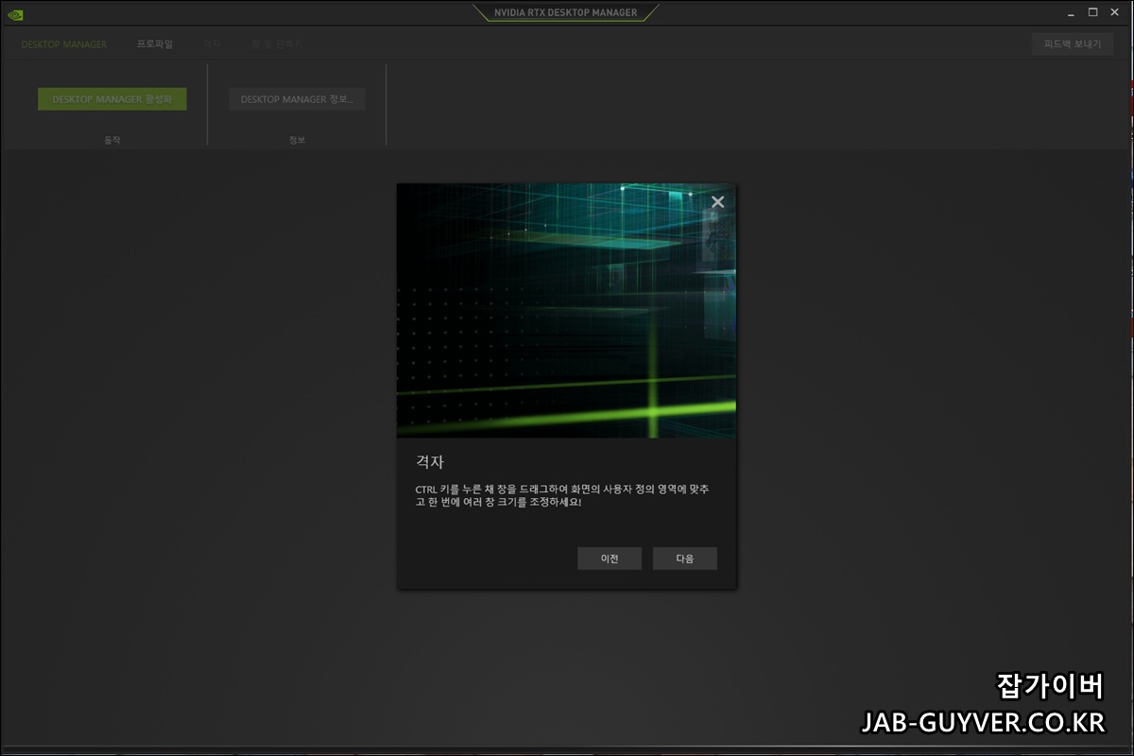The image size is (1134, 756).
Task: Select the dimmed 창 및 단축키 tab
Action: point(276,44)
